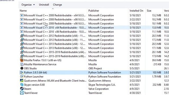Click the TeamViewer icon
This screenshot has height=95, width=169.
pos(22,93)
